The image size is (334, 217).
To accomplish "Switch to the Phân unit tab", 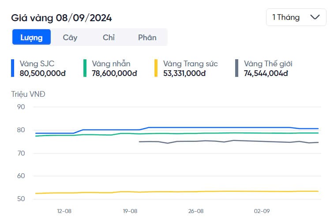I will (x=147, y=38).
